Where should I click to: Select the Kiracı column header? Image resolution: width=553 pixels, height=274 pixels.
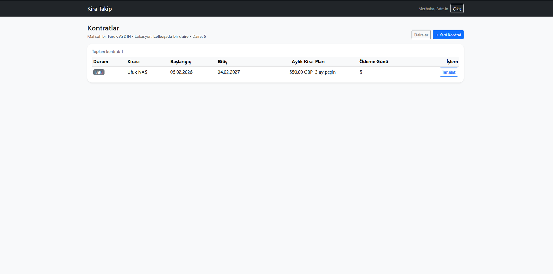point(133,62)
